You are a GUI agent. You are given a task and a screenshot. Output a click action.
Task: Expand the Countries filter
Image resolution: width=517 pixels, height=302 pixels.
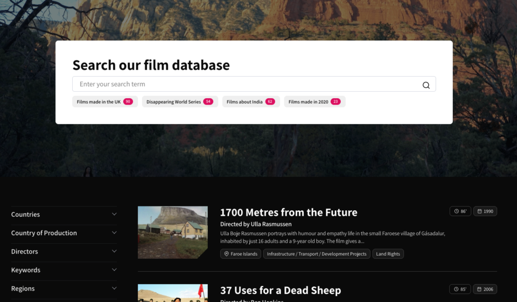point(64,215)
